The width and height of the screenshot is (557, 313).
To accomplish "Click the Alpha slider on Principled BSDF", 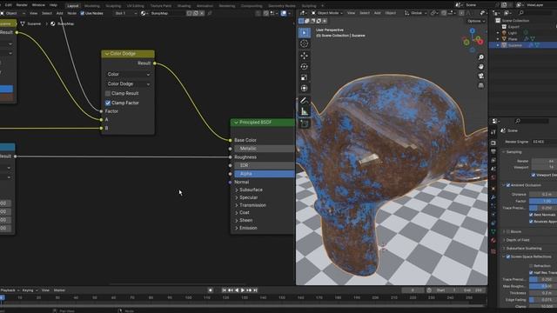I will coord(265,174).
